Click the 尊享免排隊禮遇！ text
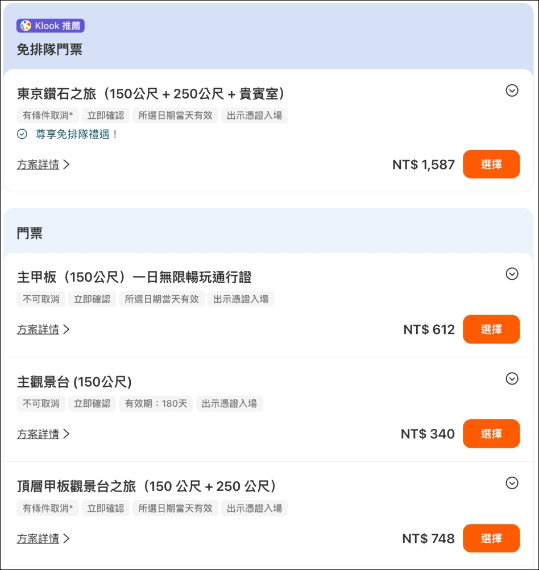The image size is (539, 570). (77, 134)
